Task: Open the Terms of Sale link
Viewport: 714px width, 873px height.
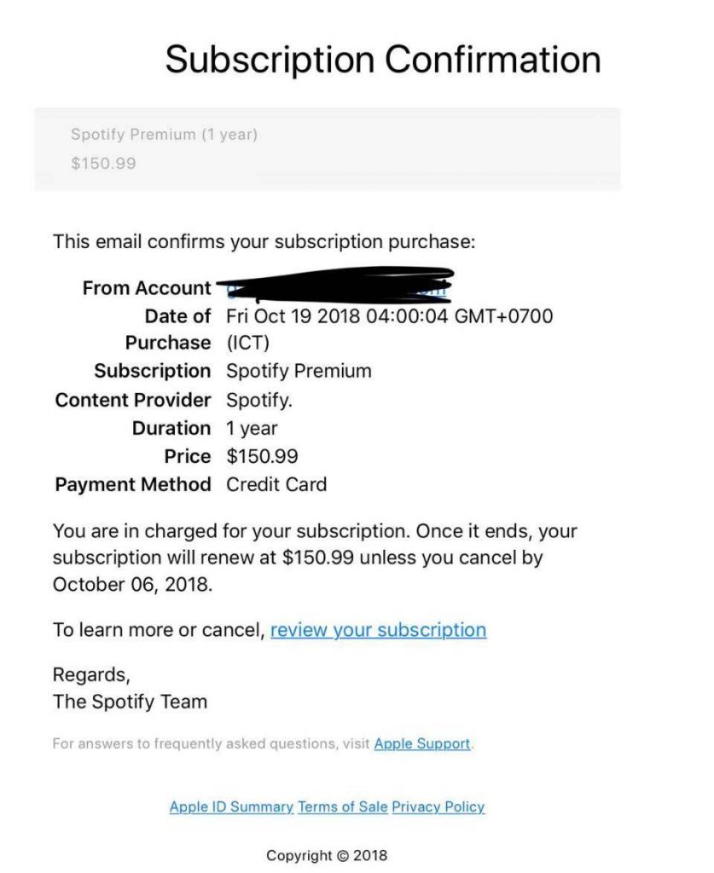Action: point(343,807)
